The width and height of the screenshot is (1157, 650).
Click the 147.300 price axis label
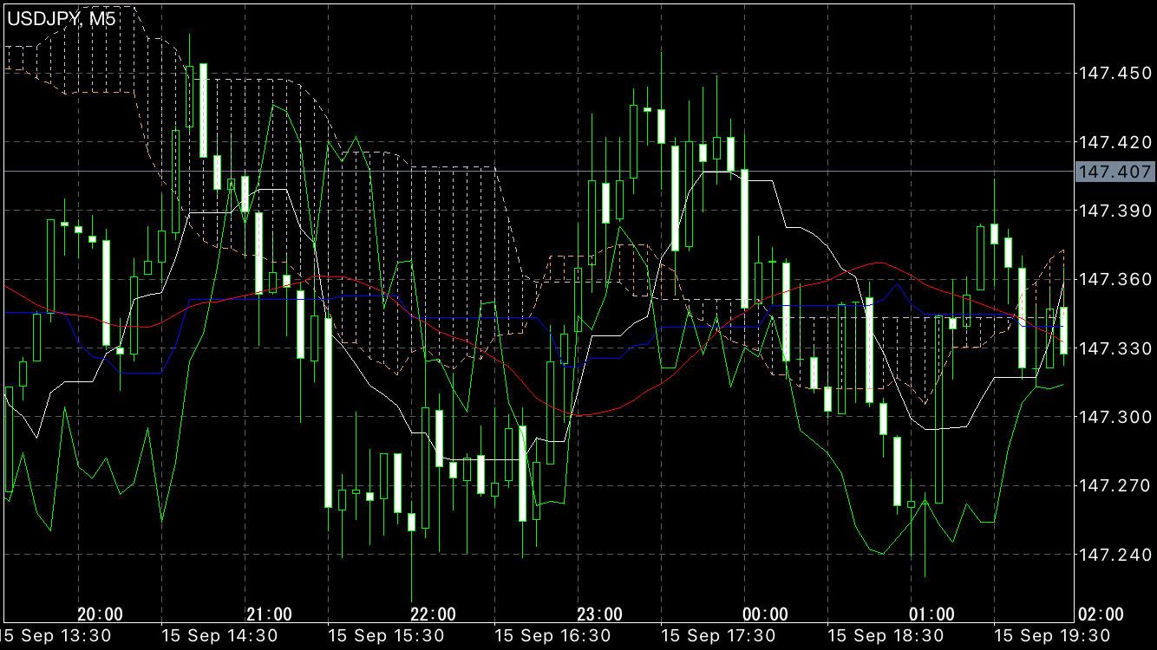[1114, 417]
